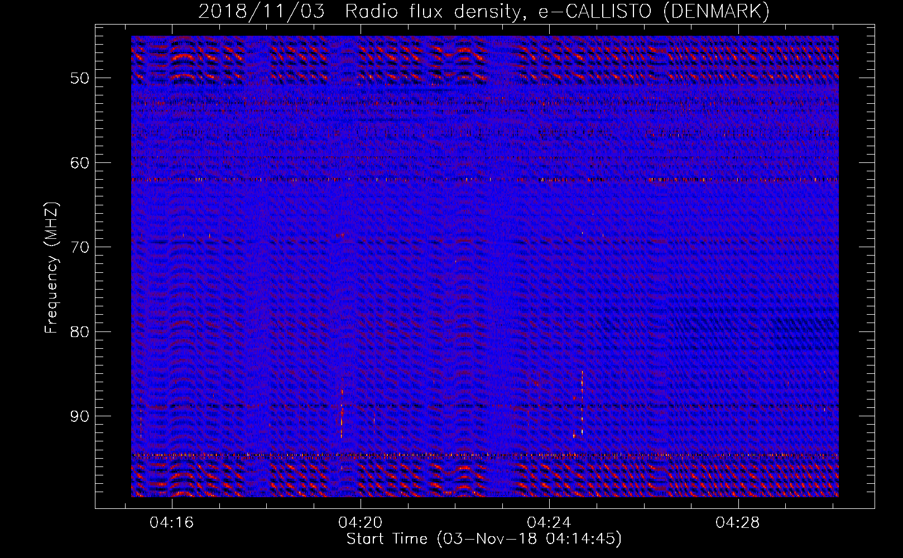This screenshot has width=903, height=558.
Task: Click the 04:16 time tick label
Action: (x=172, y=522)
